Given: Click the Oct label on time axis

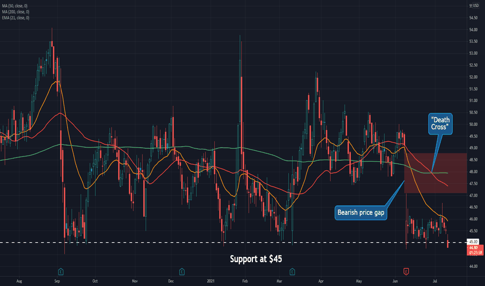Looking at the screenshot, I should [95, 281].
